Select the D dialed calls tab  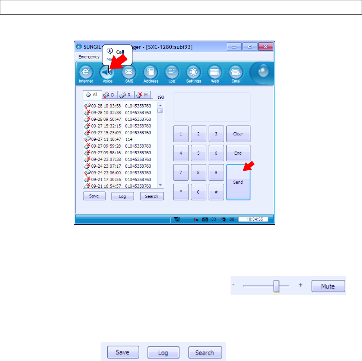(109, 95)
